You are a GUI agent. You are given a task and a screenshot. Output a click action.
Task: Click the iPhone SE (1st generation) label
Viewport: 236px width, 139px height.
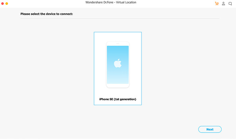tap(118, 99)
